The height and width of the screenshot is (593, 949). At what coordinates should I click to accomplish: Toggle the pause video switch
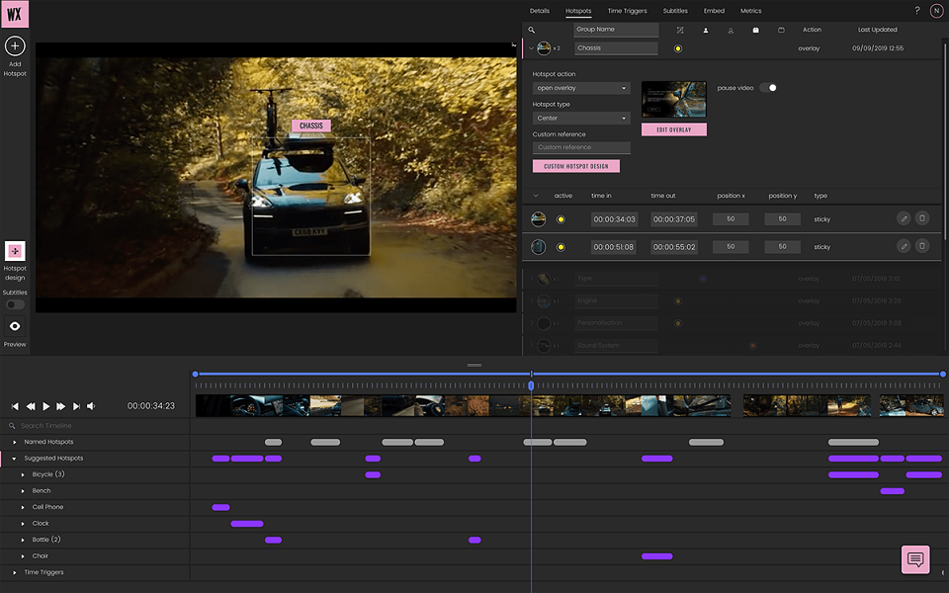[x=768, y=88]
